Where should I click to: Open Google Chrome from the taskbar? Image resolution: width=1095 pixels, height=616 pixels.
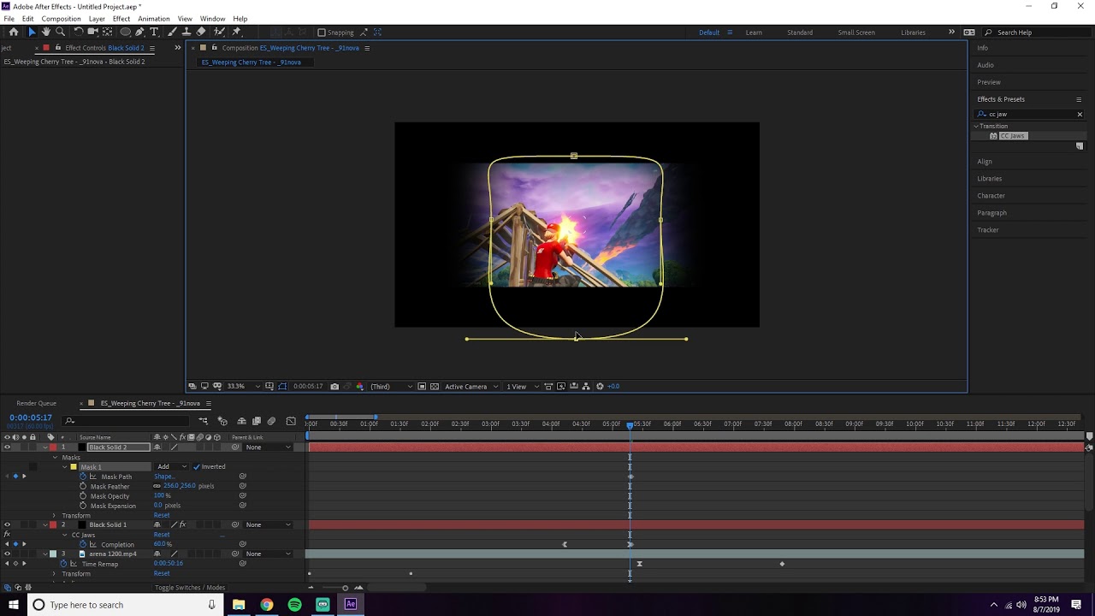pos(267,605)
